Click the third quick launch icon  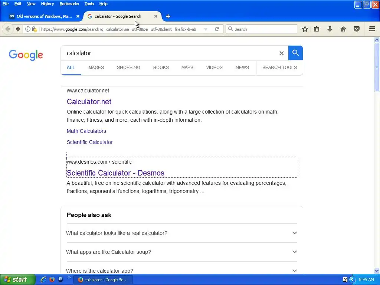(x=60, y=279)
